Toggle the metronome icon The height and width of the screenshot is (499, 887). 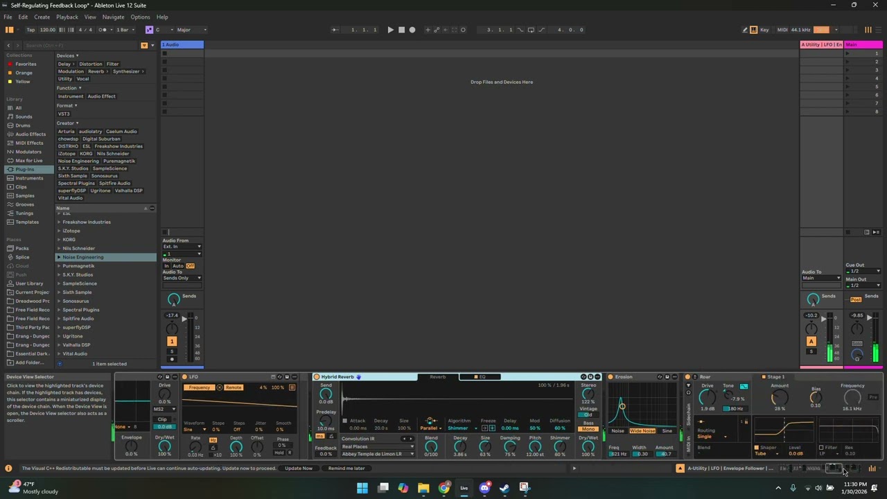point(103,30)
